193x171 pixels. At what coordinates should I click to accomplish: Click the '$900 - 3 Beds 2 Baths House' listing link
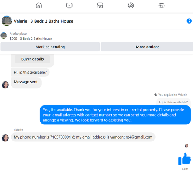31,39
